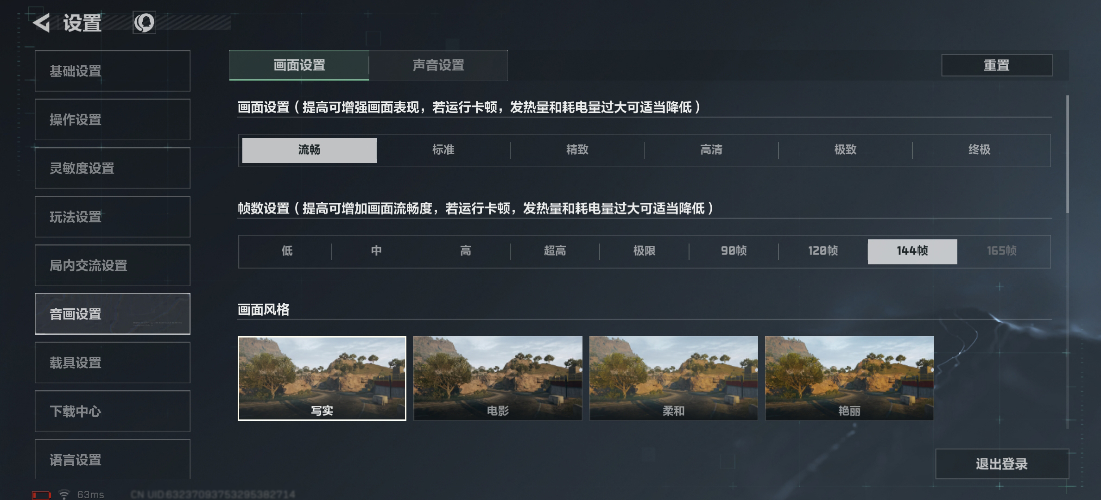Choose 终极 graphics quality option
Image resolution: width=1101 pixels, height=500 pixels.
(x=980, y=150)
